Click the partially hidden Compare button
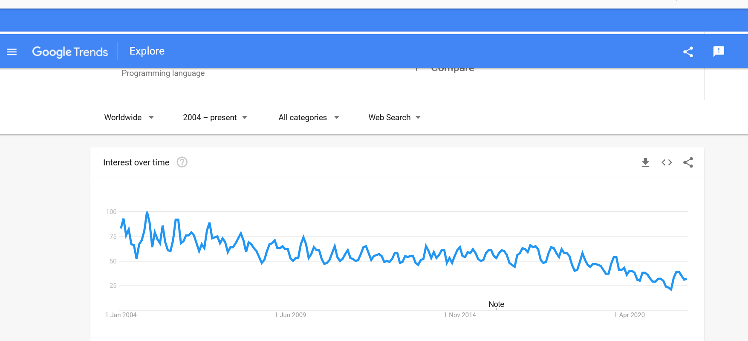 452,69
